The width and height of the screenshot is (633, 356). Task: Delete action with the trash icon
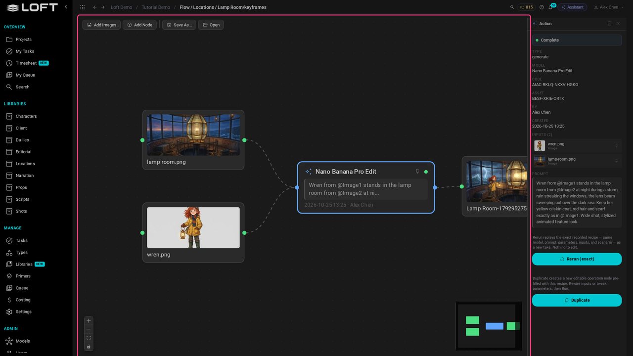click(609, 23)
